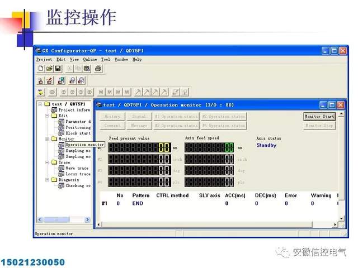Click the greyed Cut scissors icon

coord(69,68)
